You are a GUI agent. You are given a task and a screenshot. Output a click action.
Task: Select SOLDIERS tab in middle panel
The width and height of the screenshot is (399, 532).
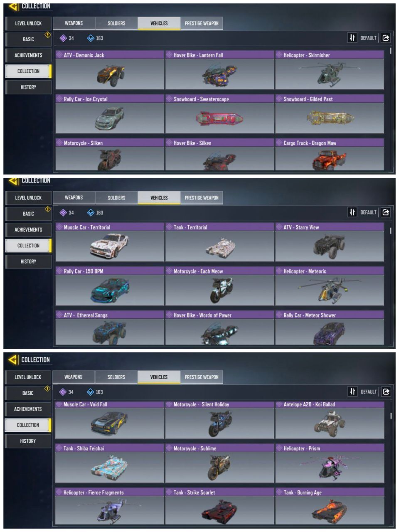116,198
